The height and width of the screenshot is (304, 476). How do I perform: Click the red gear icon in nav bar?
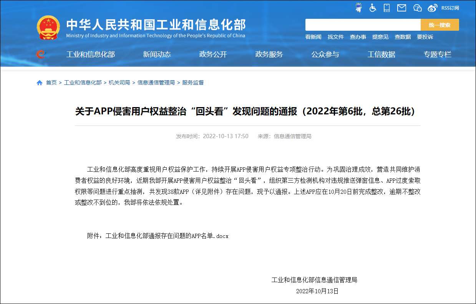[40, 55]
